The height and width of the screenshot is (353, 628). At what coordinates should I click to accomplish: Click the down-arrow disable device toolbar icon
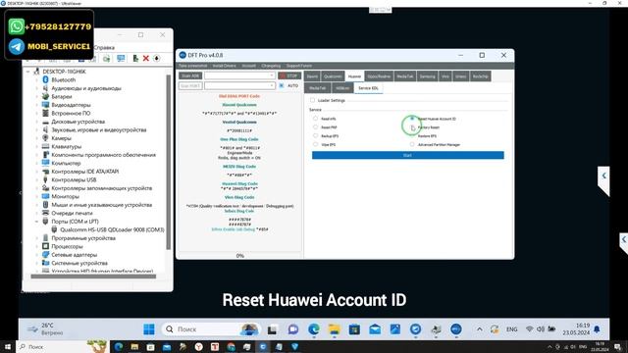coord(157,59)
